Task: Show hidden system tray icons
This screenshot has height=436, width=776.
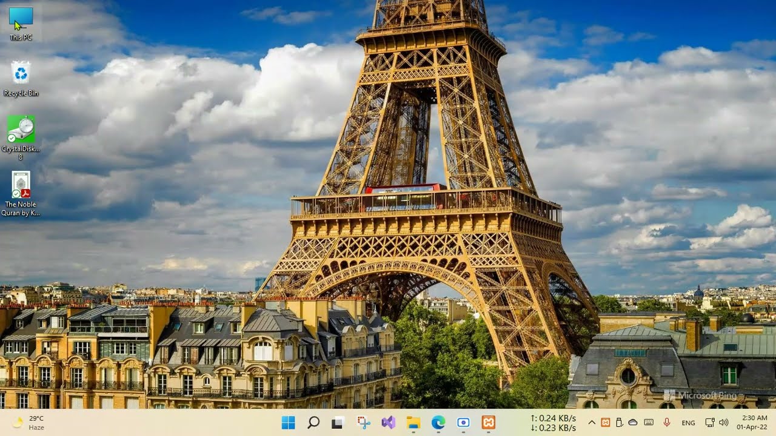Action: pyautogui.click(x=592, y=423)
